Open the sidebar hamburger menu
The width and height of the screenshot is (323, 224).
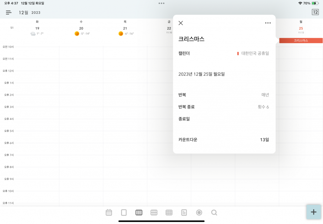pos(9,13)
